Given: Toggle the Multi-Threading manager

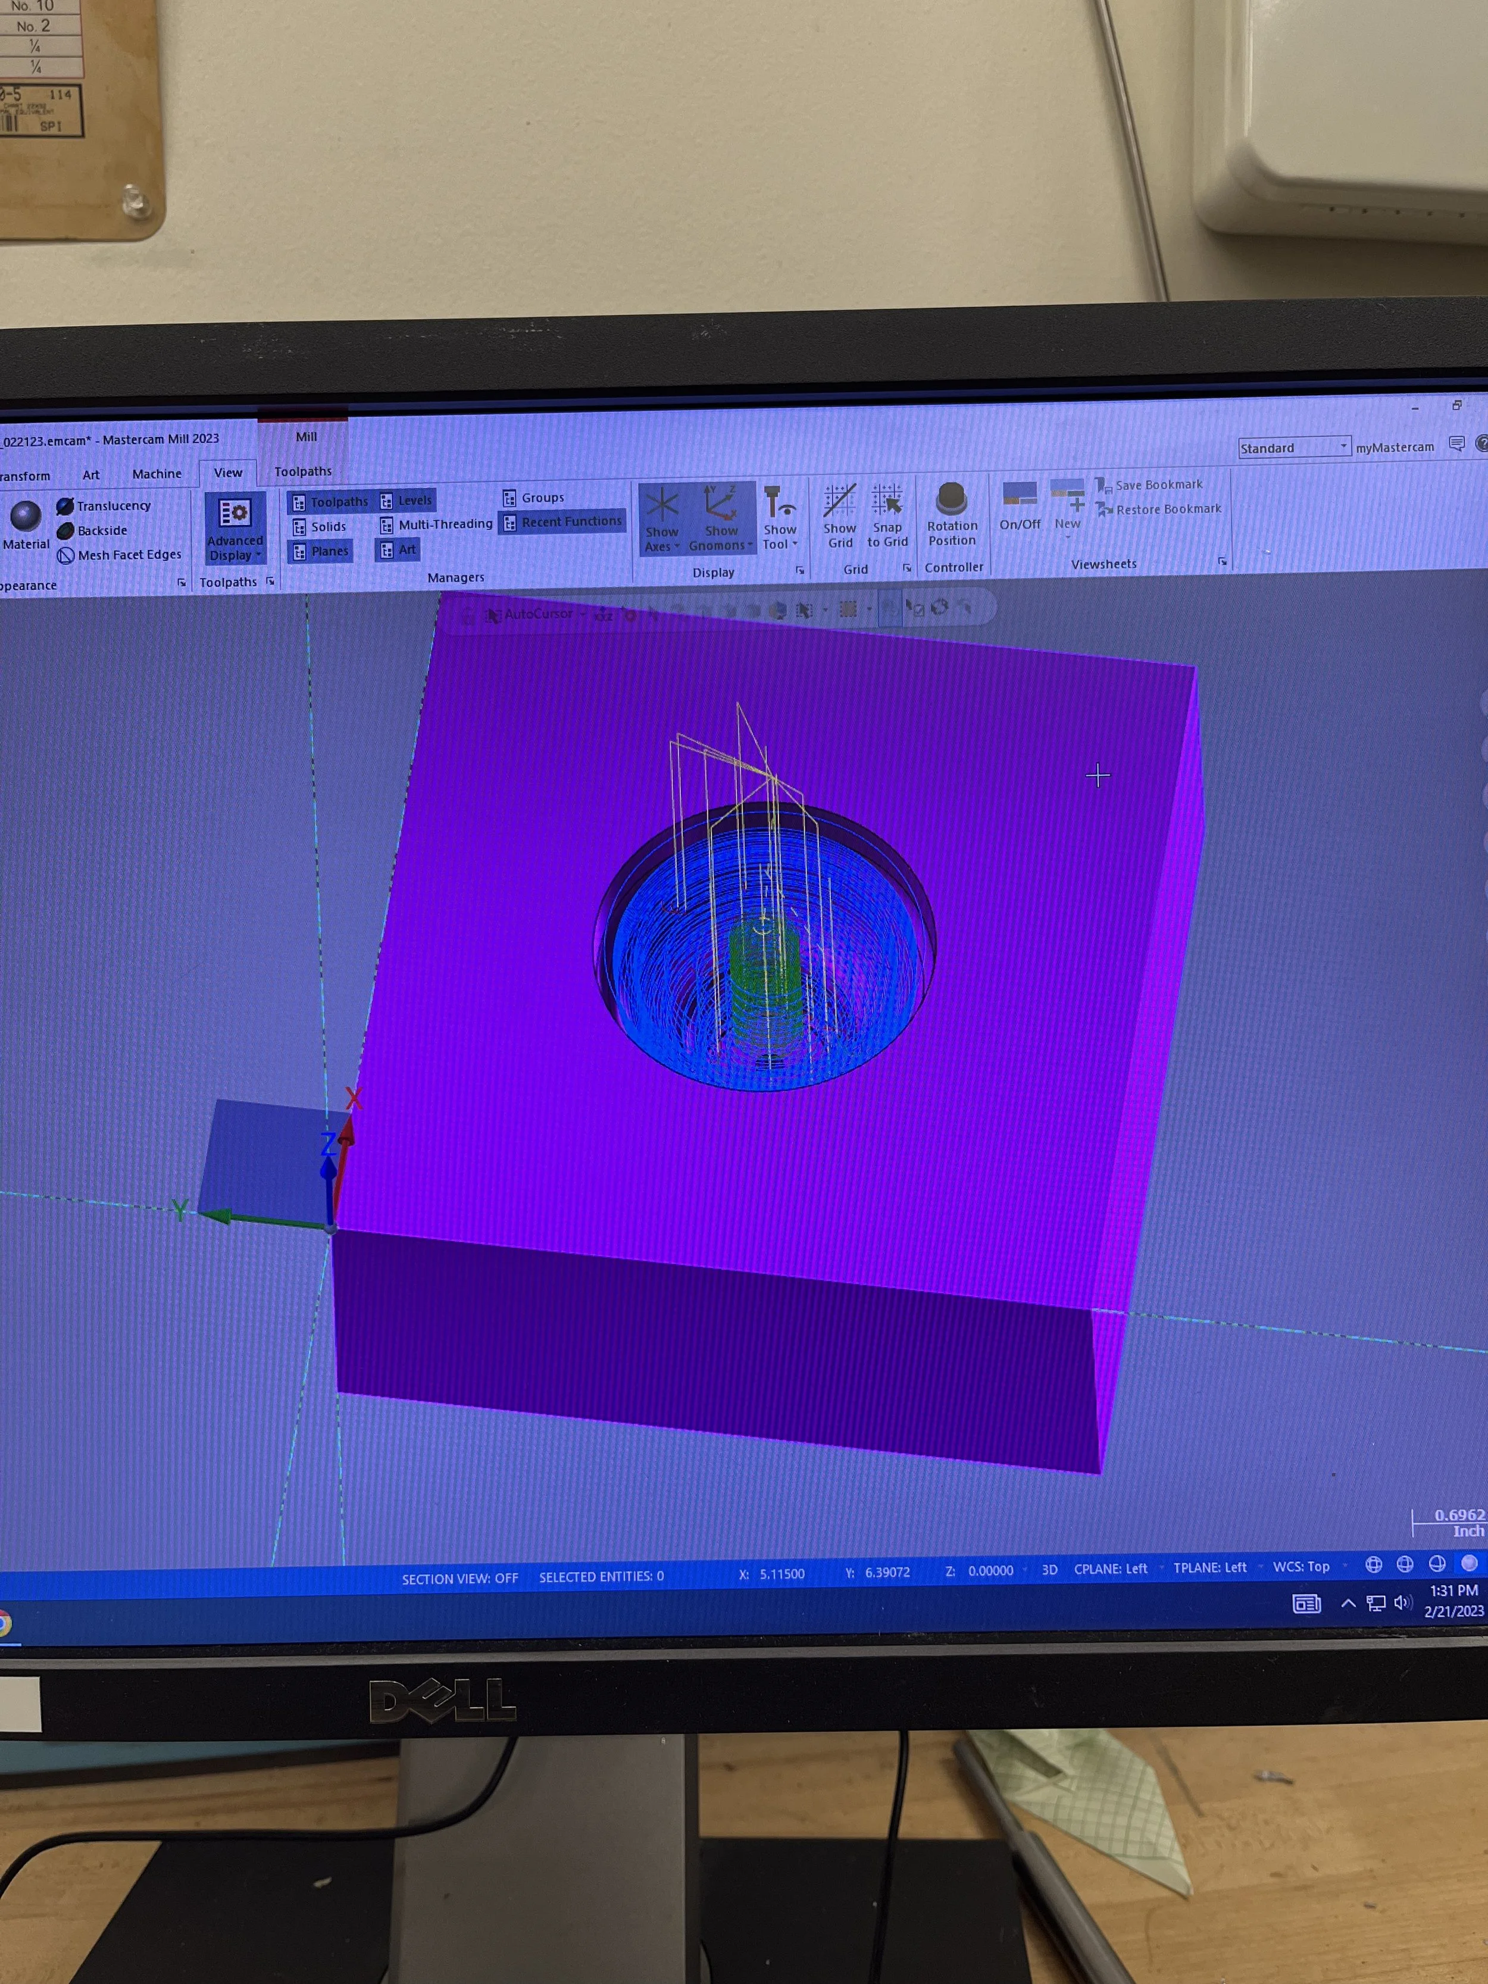Looking at the screenshot, I should pyautogui.click(x=436, y=524).
